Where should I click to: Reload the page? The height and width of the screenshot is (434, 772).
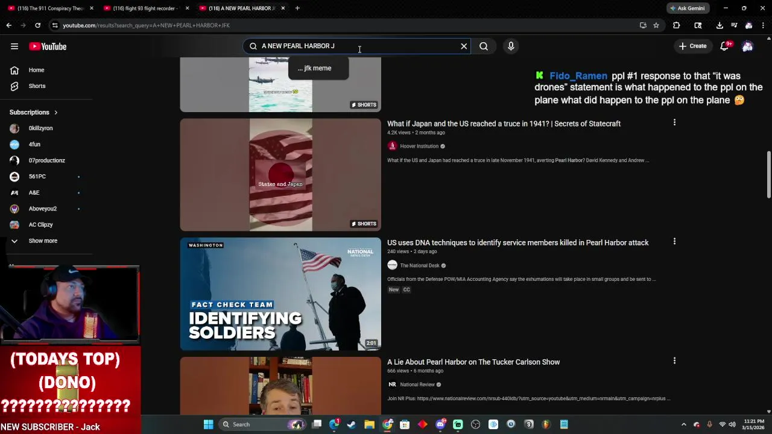coord(37,25)
